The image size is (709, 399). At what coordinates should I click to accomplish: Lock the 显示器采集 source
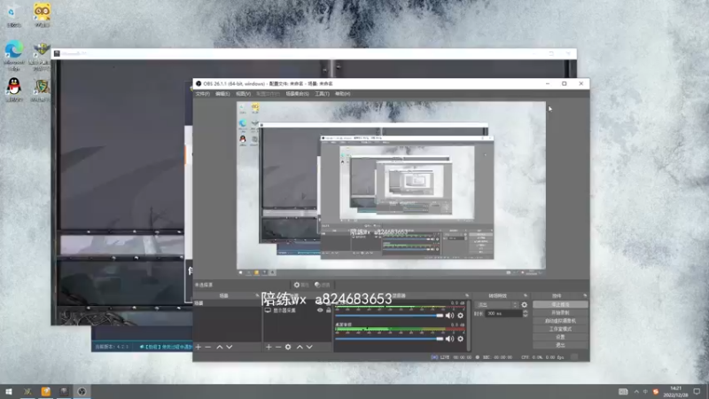click(x=329, y=310)
